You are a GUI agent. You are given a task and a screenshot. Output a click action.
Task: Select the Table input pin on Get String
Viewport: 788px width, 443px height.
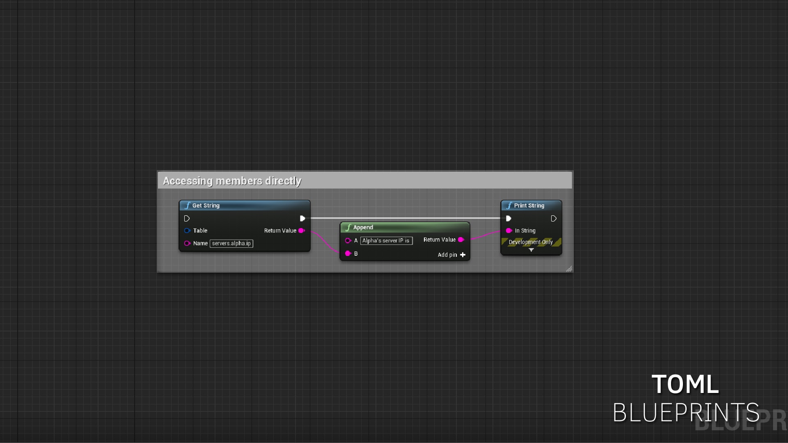tap(188, 231)
